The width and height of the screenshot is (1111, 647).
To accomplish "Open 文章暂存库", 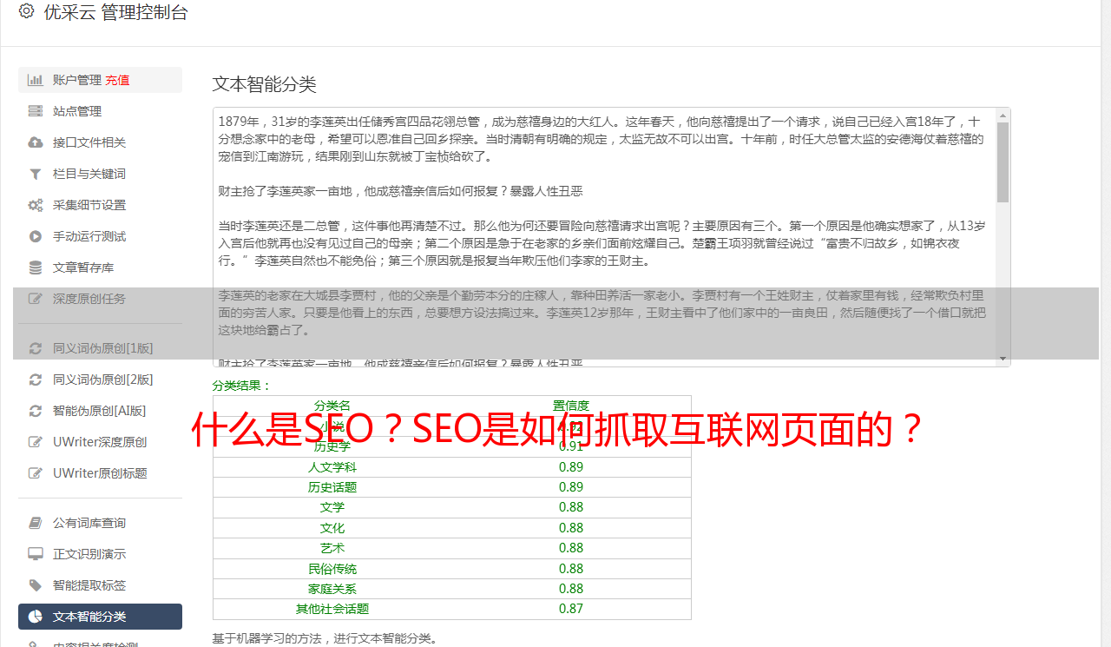I will point(100,267).
